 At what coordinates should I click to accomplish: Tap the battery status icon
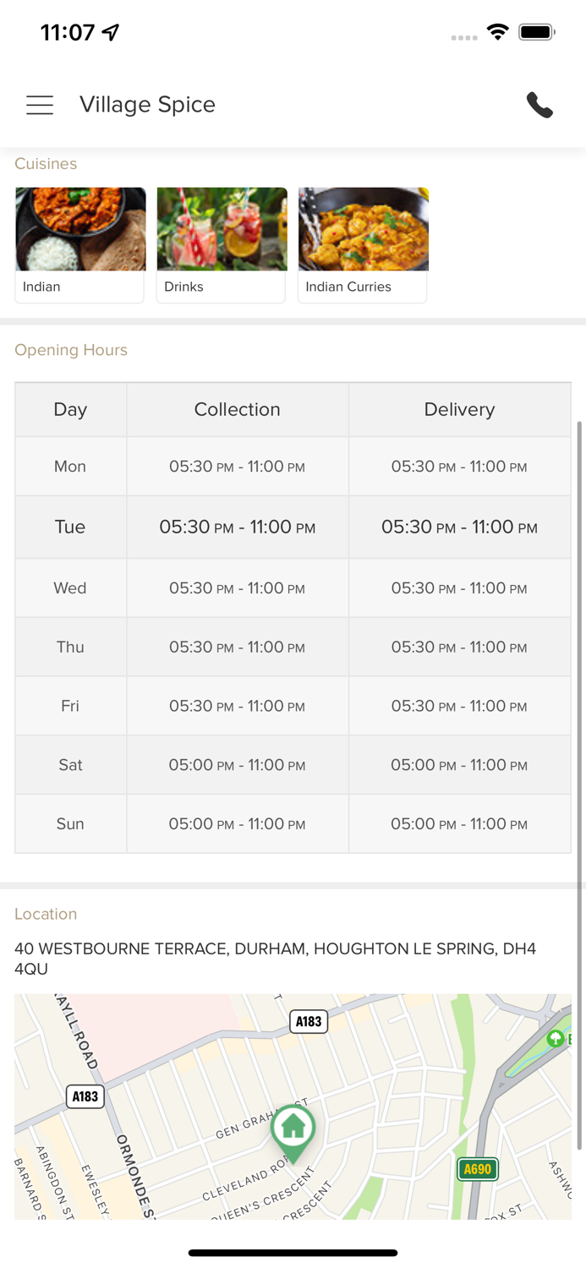tap(536, 32)
